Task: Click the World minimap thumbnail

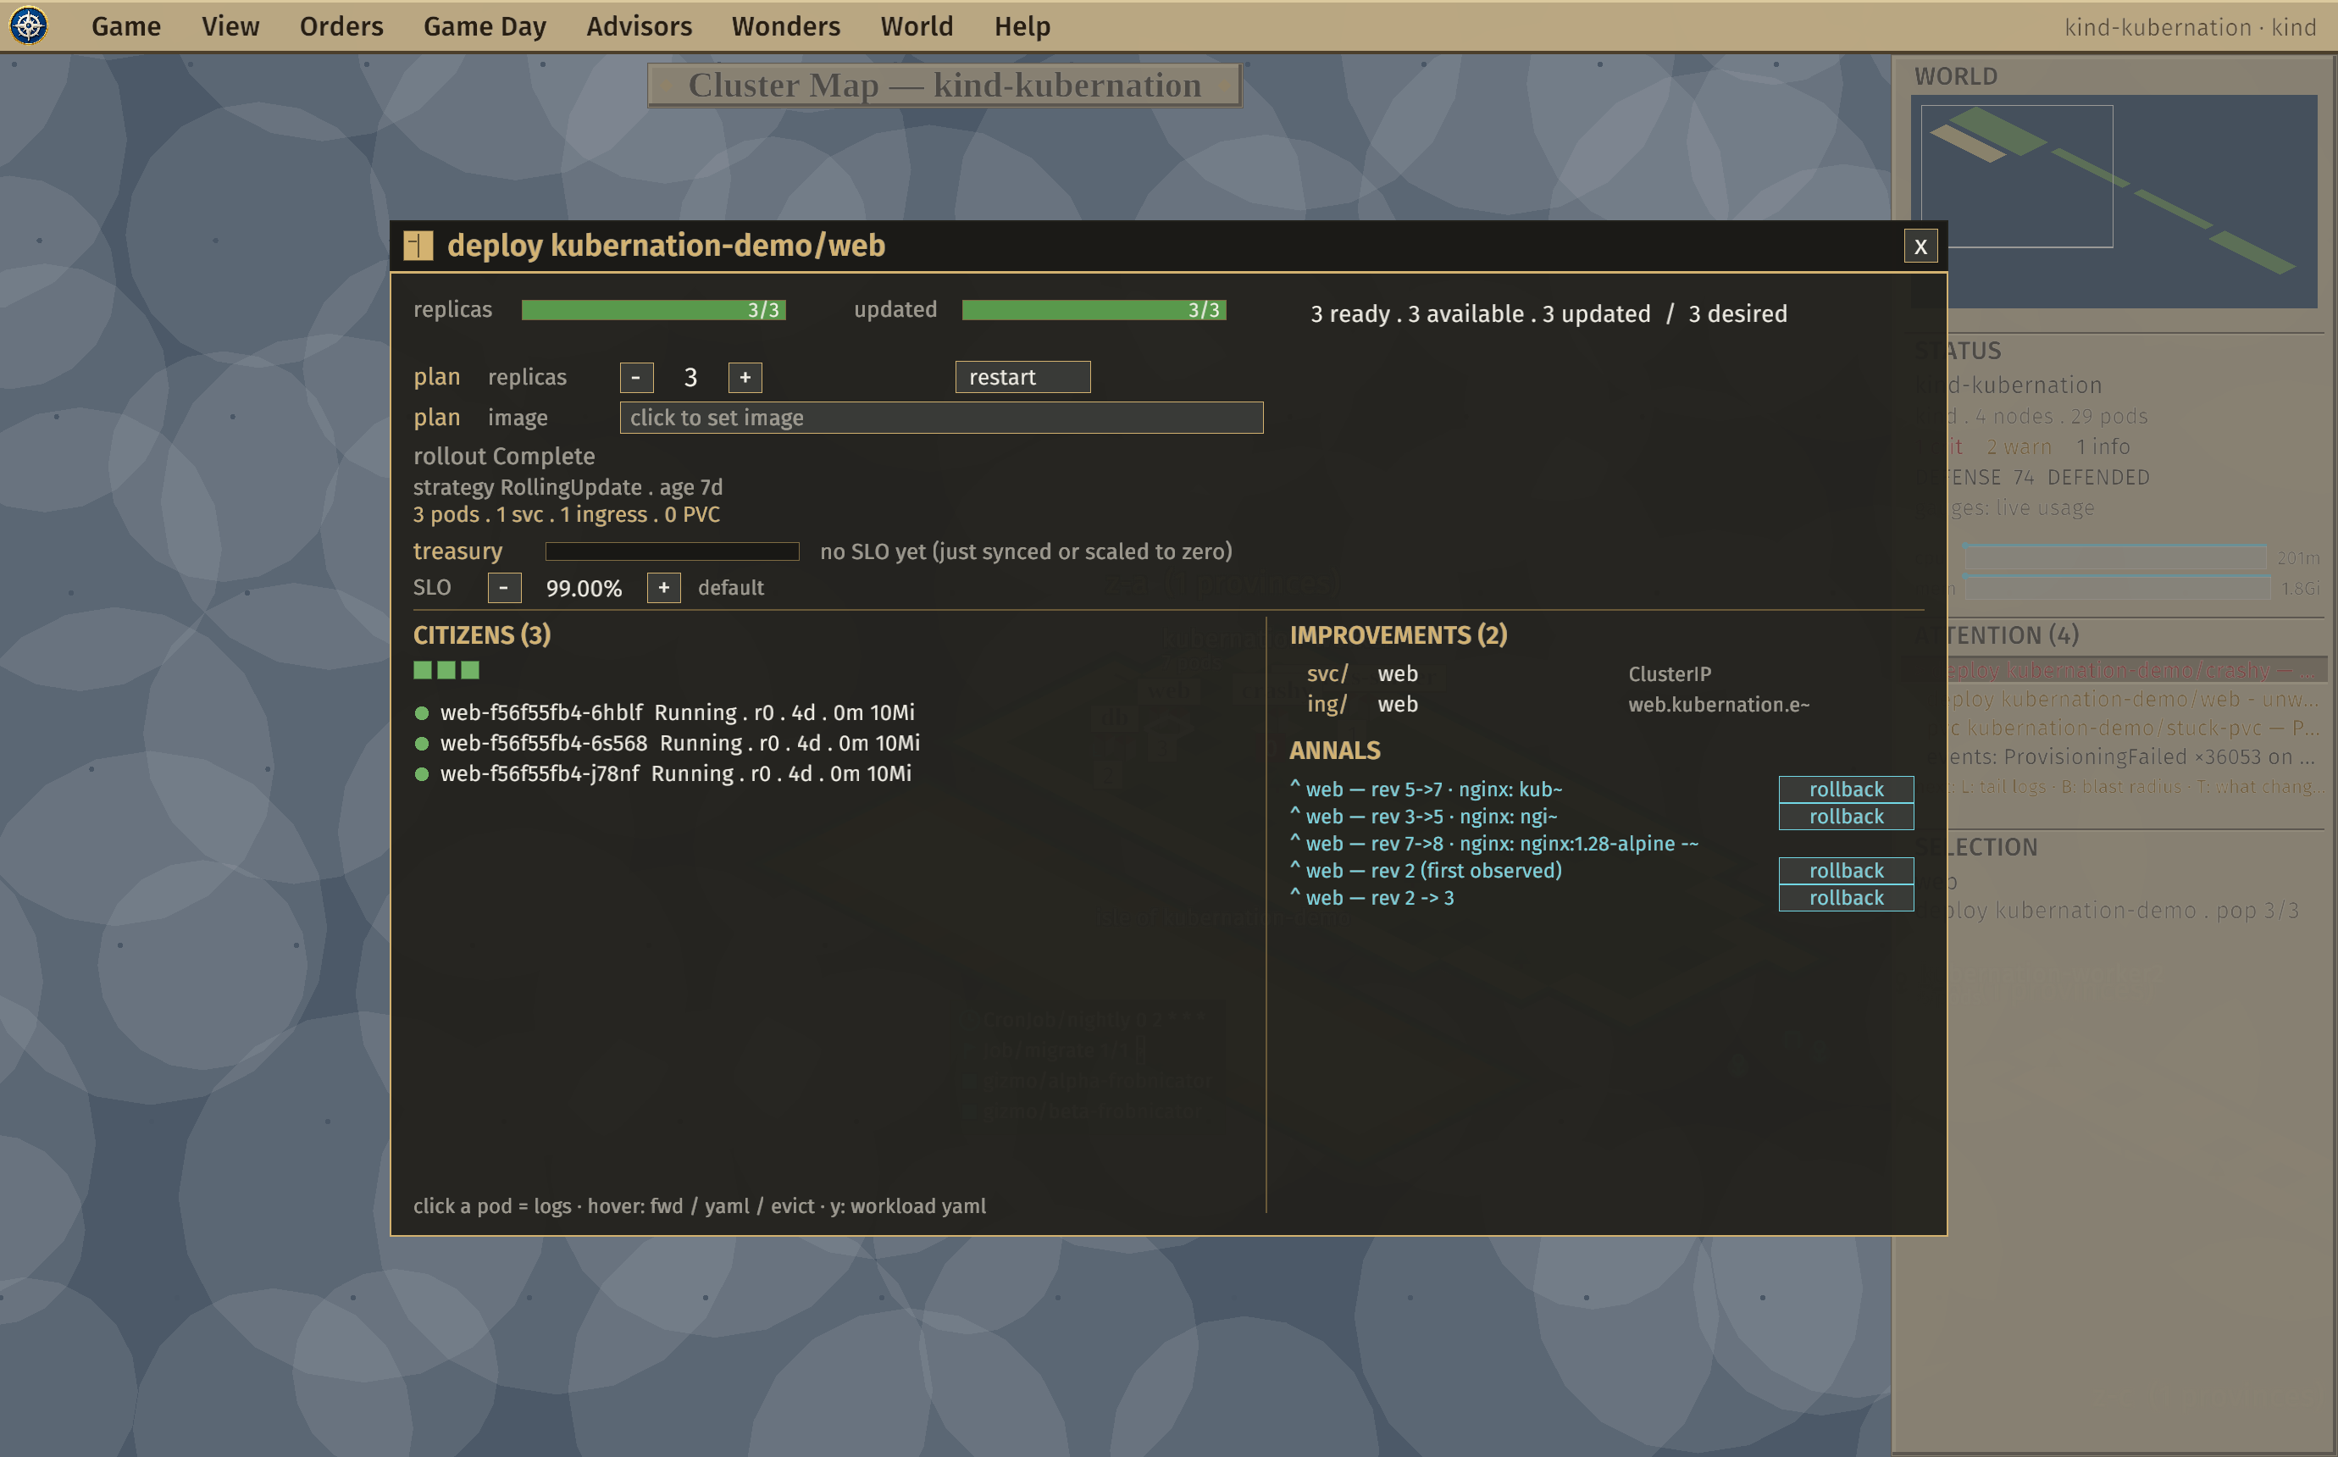Action: click(x=2114, y=202)
